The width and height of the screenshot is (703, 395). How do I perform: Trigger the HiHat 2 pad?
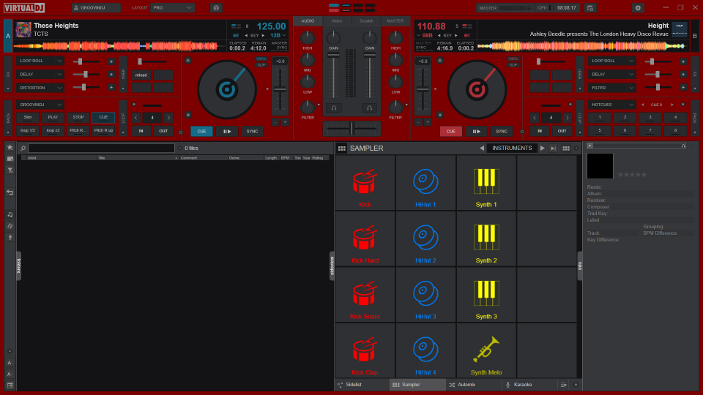coord(425,238)
